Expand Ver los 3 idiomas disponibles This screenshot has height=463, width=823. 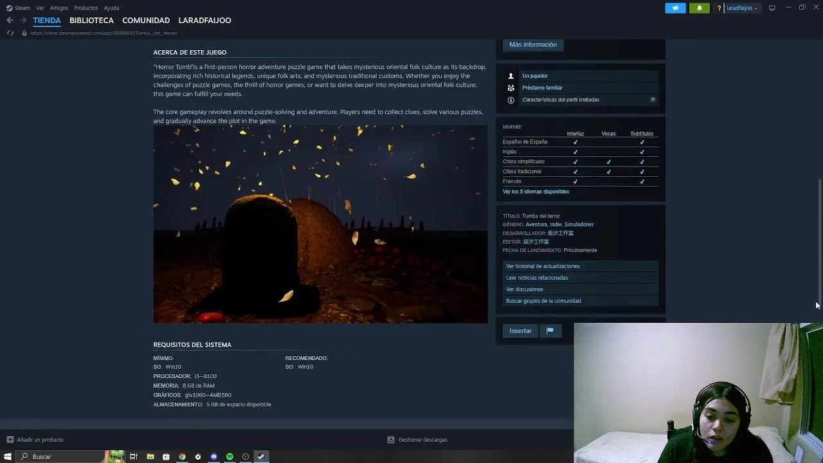point(536,192)
